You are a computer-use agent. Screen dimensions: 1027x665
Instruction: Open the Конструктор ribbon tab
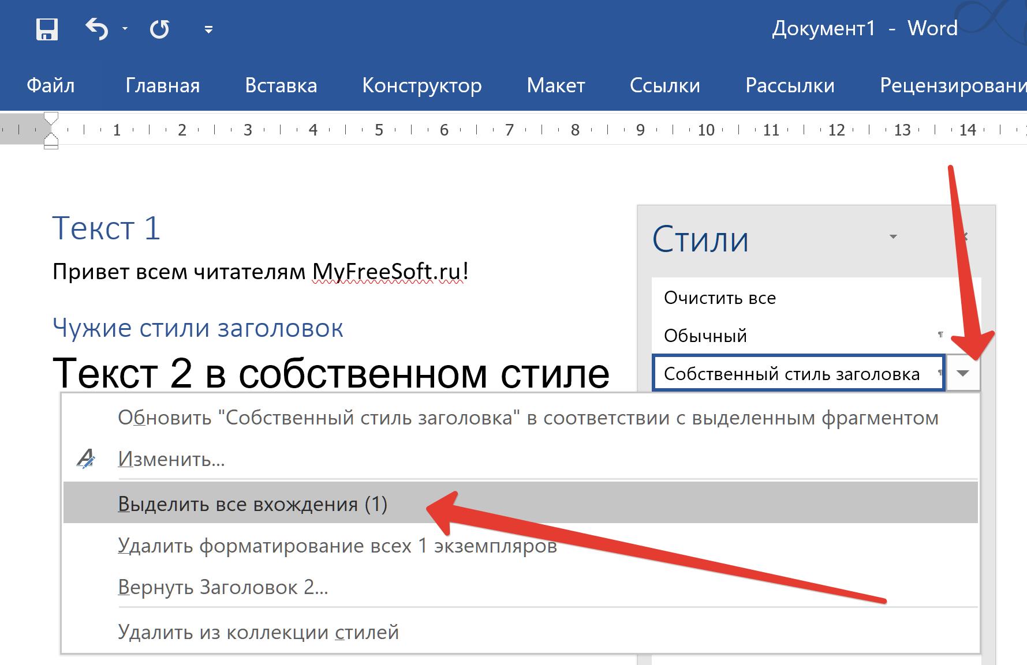pyautogui.click(x=422, y=85)
